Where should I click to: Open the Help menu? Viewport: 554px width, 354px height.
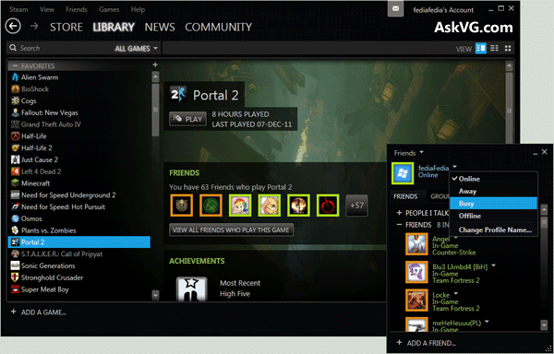[138, 9]
